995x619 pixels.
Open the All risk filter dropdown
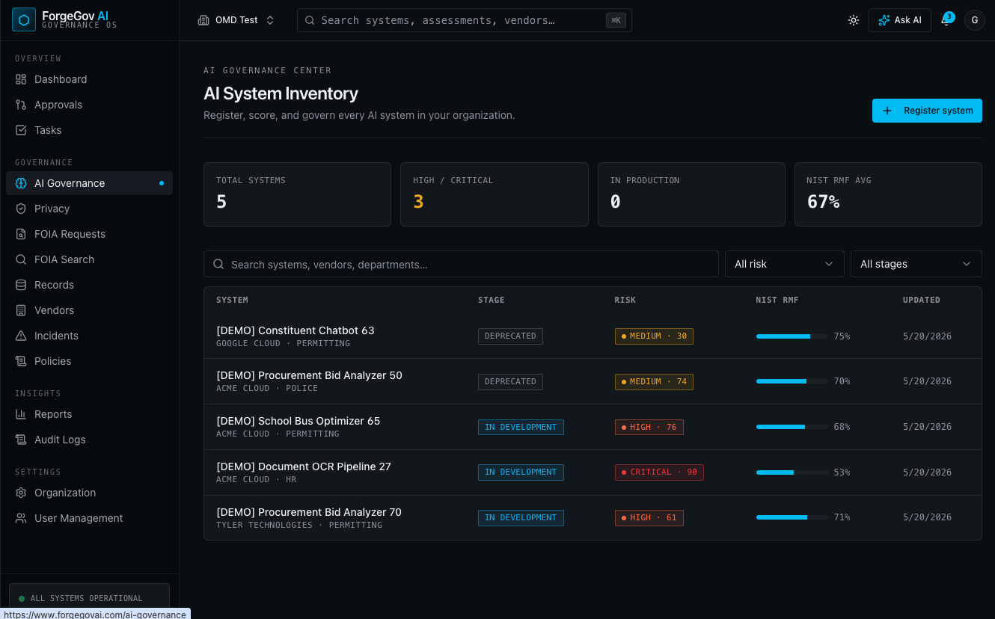[784, 264]
